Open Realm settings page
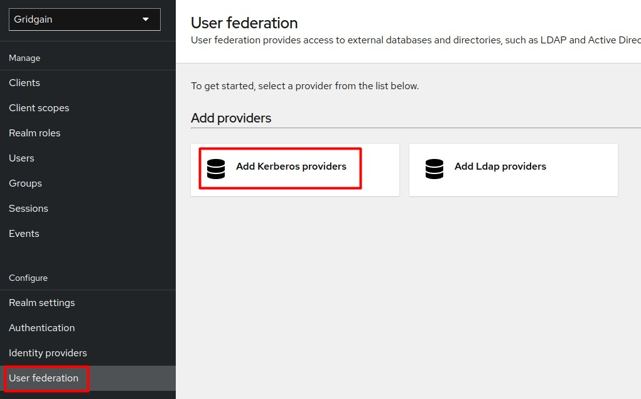 tap(88, 303)
